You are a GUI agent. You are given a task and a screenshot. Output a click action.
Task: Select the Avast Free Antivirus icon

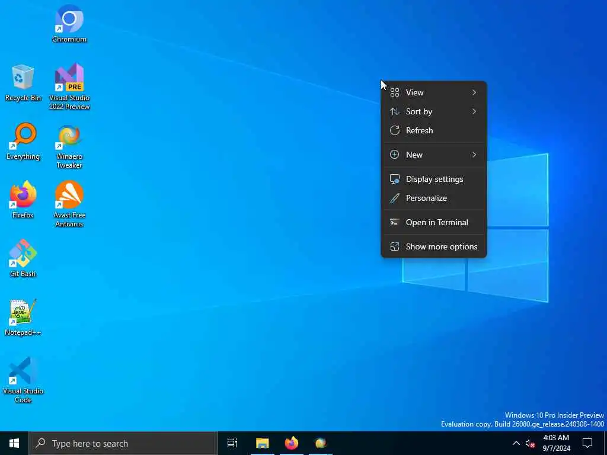pos(69,204)
